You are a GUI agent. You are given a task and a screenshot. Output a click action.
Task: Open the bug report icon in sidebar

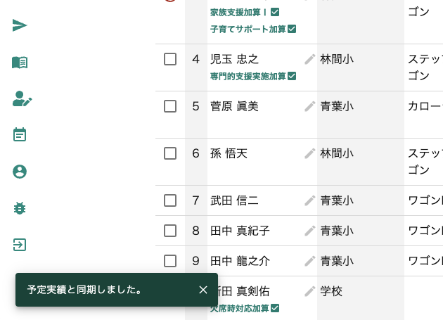tap(20, 208)
